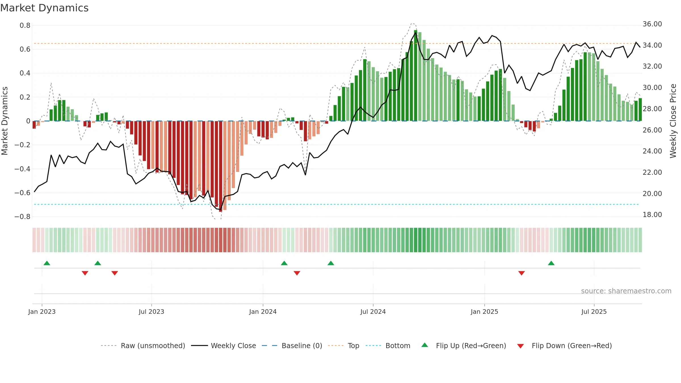The width and height of the screenshot is (681, 383).
Task: Click the red flip-down triangle legend icon
Action: click(520, 346)
